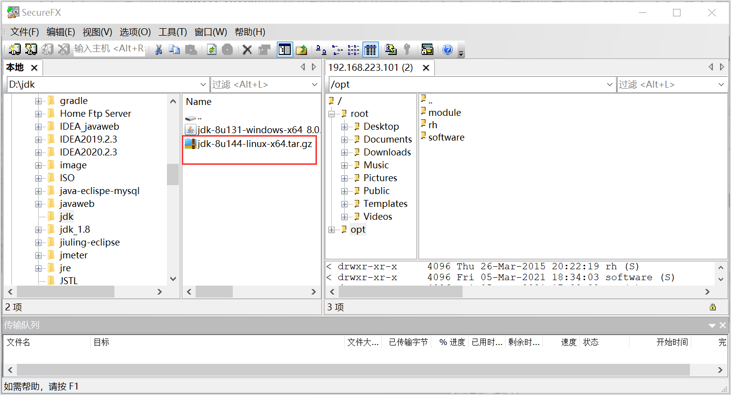Click the Stop transfer circle icon

(227, 49)
